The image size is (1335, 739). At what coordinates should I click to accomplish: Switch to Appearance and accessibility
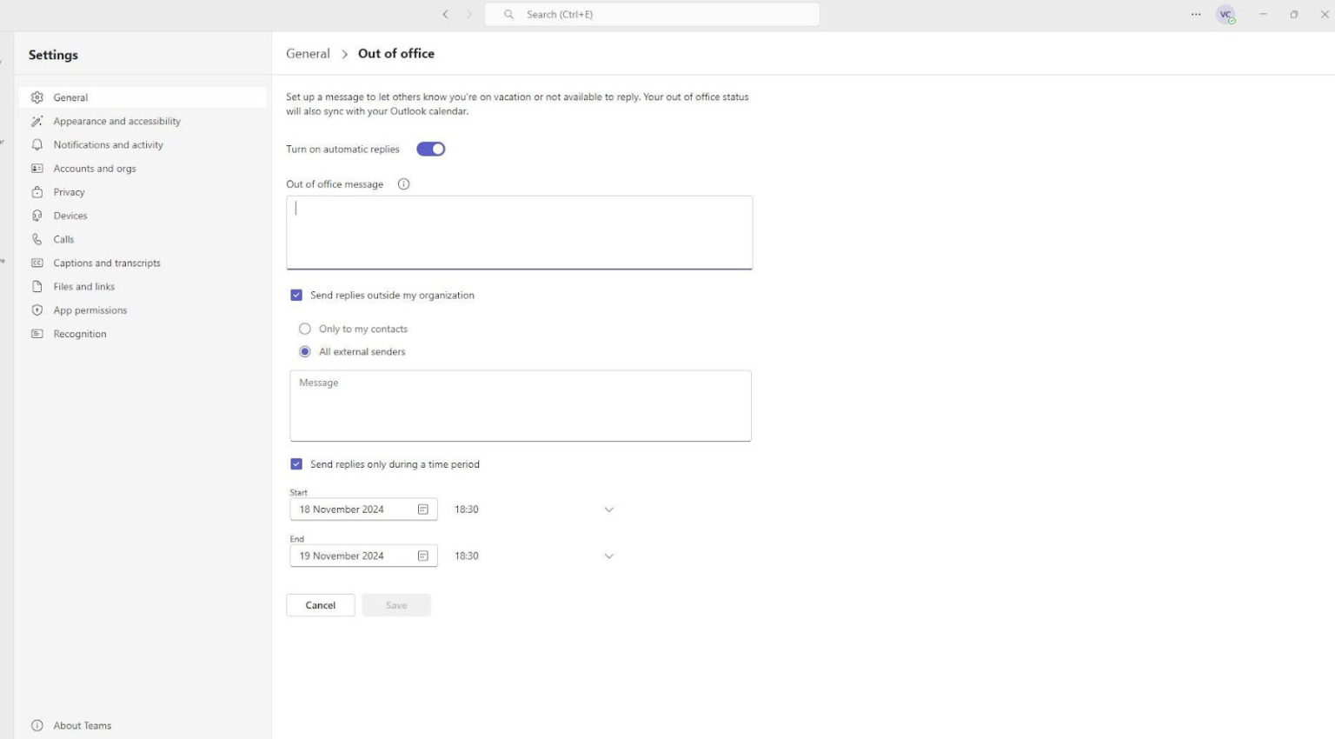tap(117, 121)
